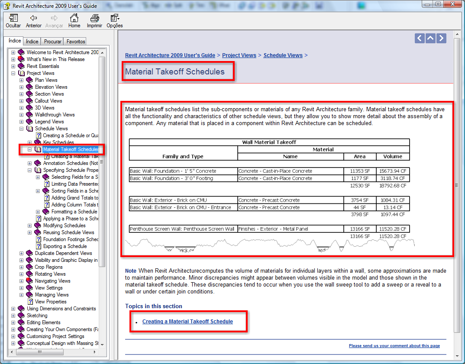This screenshot has height=364, width=465.
Task: Click the Imprimir printer icon
Action: tap(94, 18)
